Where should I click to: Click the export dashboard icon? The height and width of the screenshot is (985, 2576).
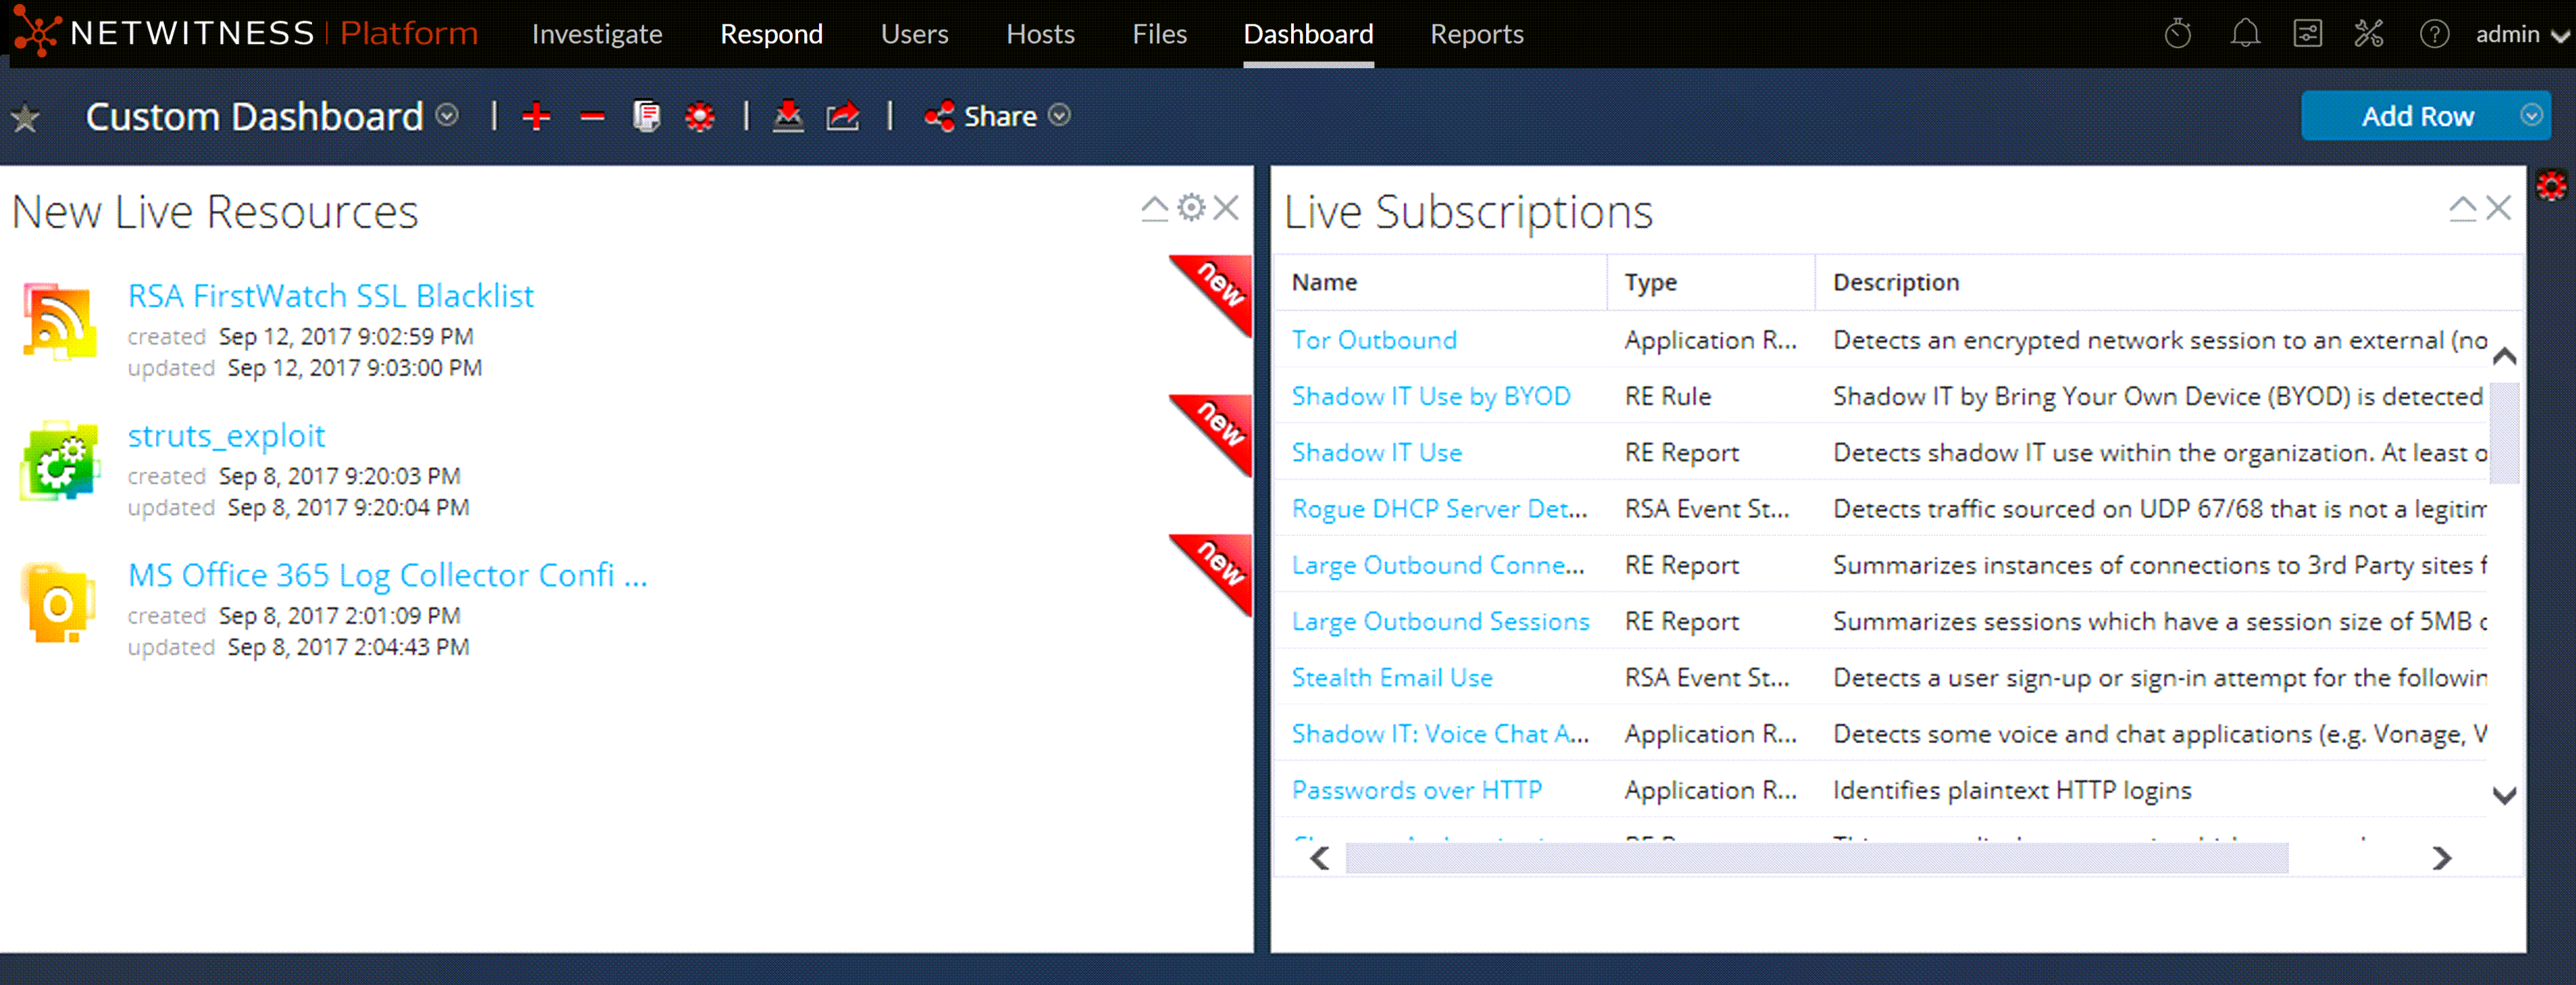[842, 117]
